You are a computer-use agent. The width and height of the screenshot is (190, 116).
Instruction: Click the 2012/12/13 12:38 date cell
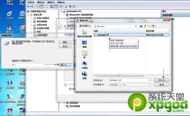tap(155, 35)
